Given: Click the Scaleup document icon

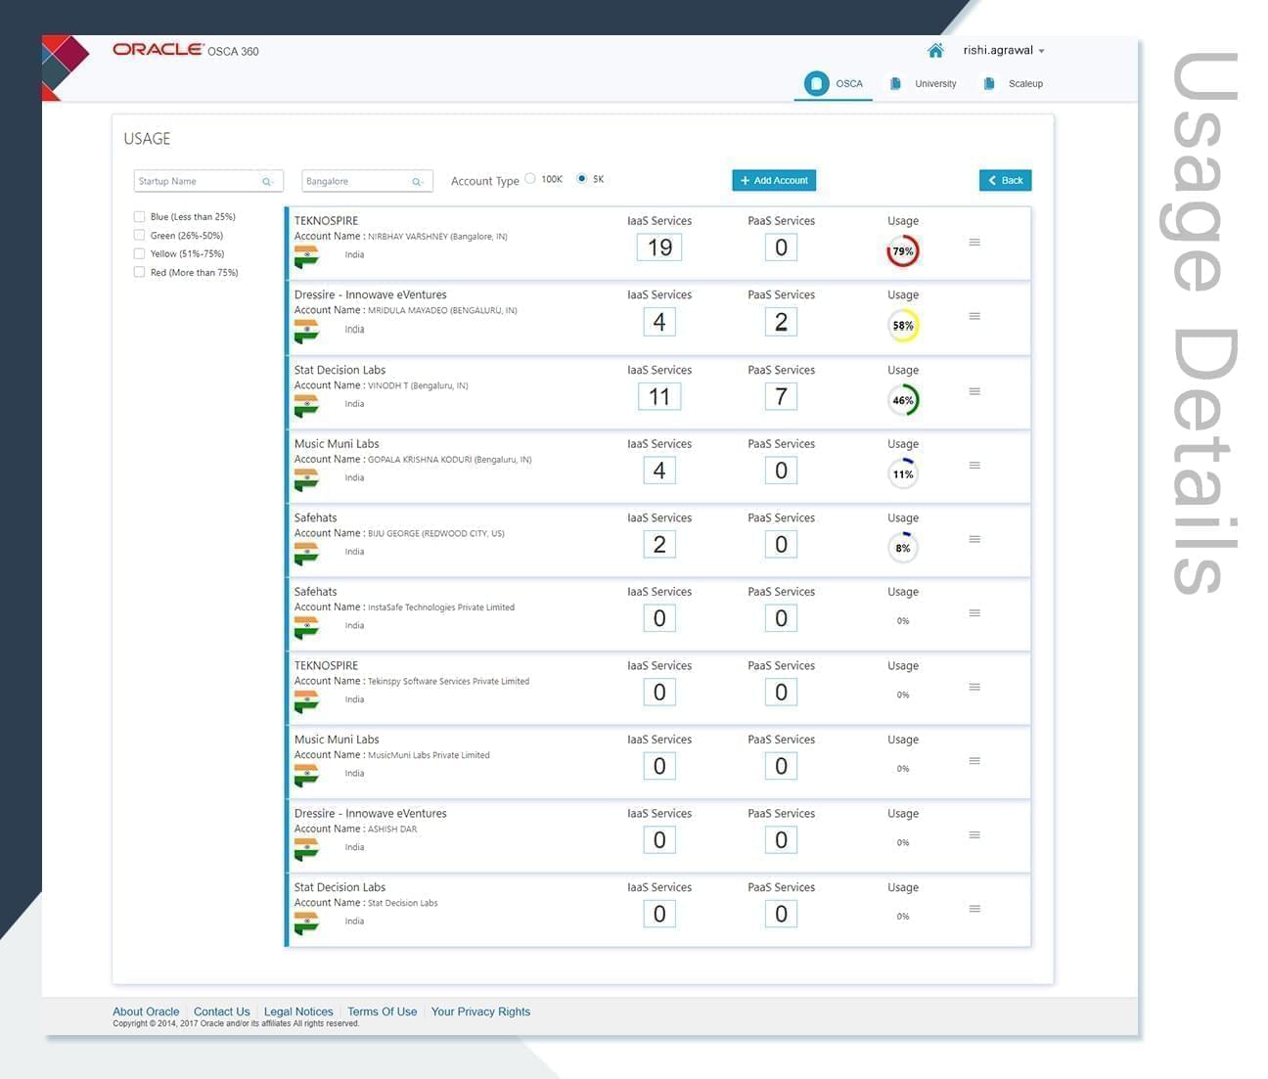Looking at the screenshot, I should pyautogui.click(x=989, y=83).
